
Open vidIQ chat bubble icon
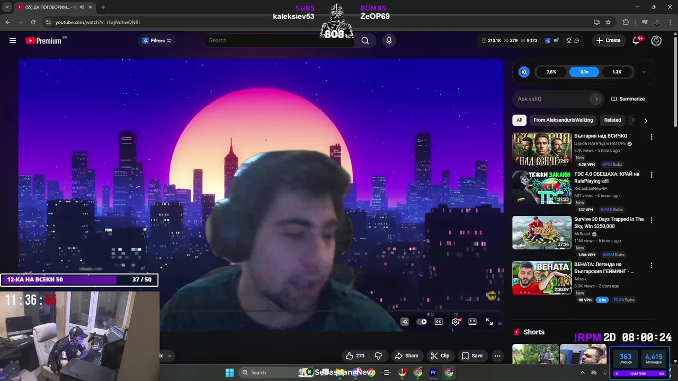pos(576,40)
